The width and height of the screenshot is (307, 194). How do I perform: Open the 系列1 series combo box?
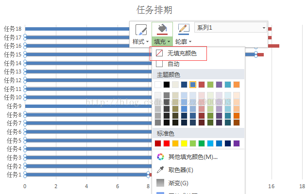pos(231,27)
